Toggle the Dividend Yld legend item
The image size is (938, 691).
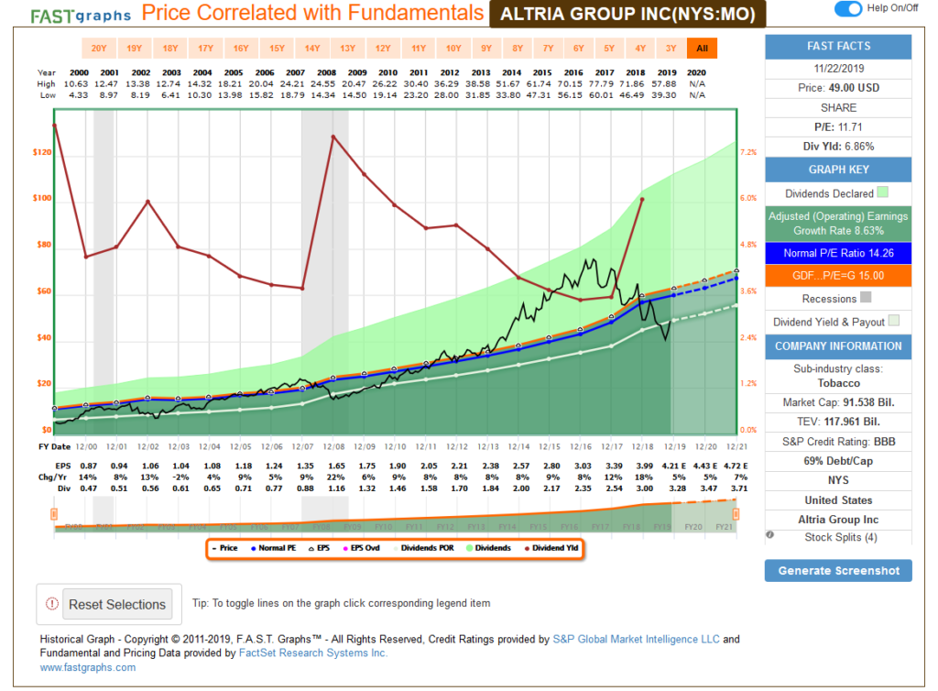pyautogui.click(x=551, y=548)
